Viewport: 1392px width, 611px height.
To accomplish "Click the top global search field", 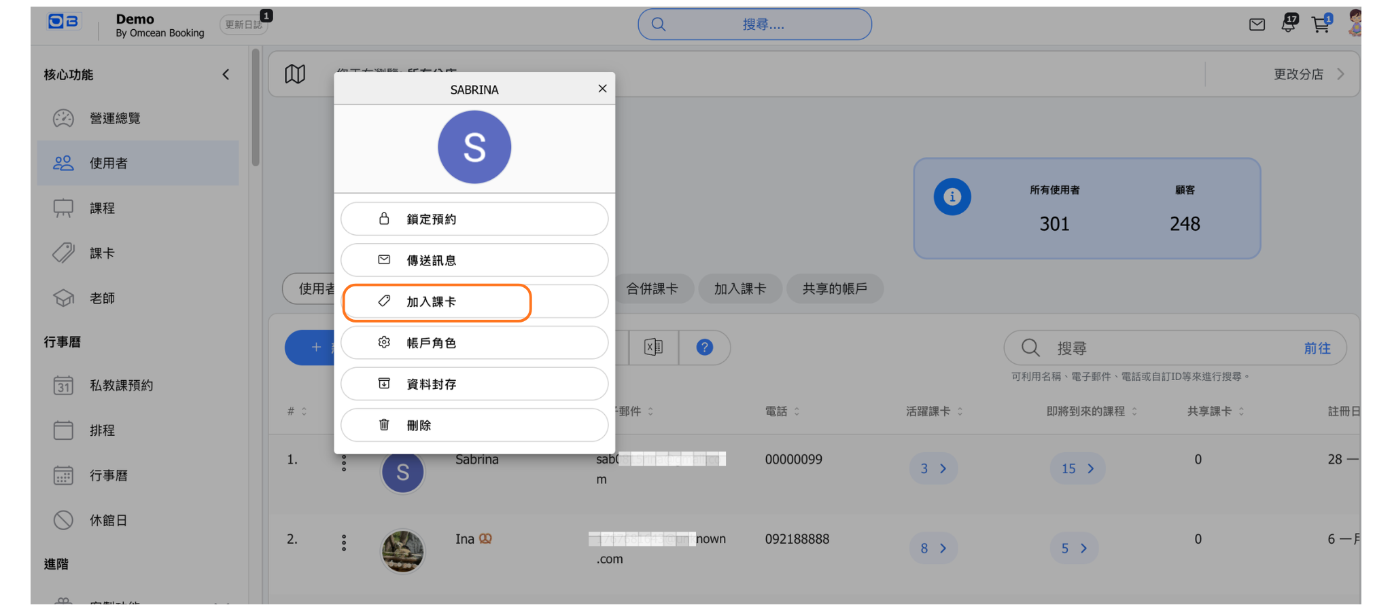I will click(x=754, y=25).
